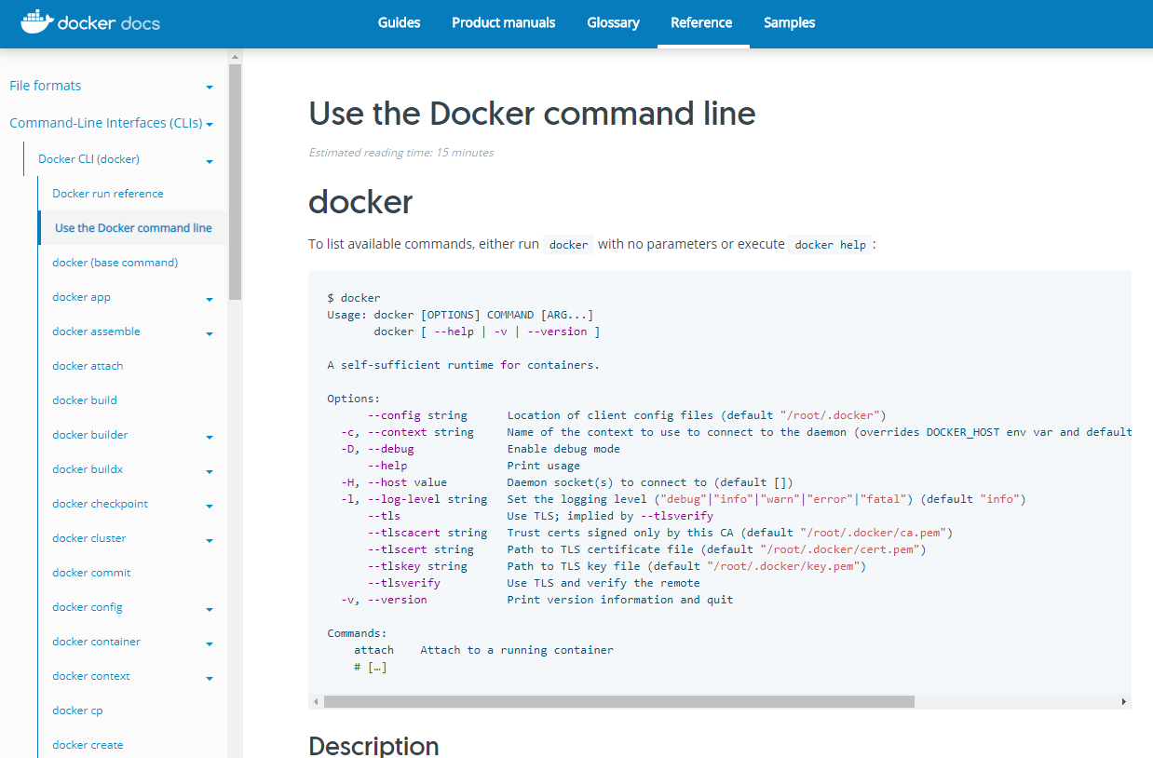
Task: Go to the Samples tab
Action: coord(789,22)
